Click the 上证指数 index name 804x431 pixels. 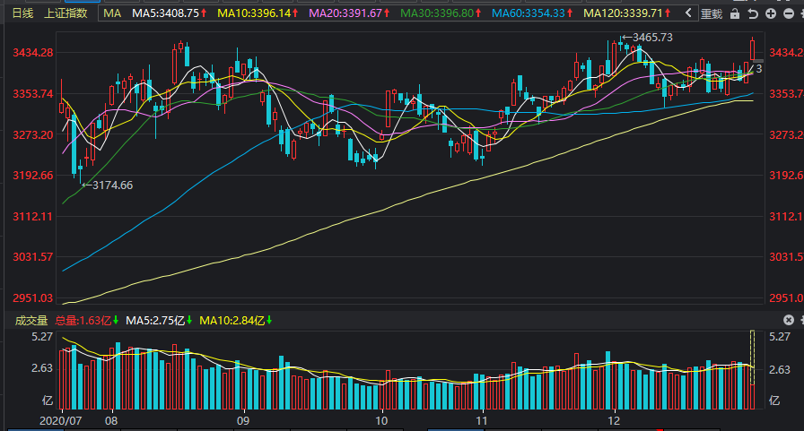pos(66,13)
